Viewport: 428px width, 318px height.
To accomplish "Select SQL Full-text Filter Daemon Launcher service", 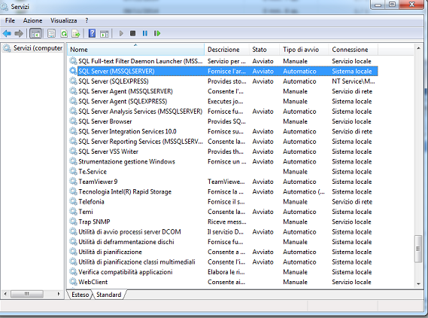I will 223,61.
